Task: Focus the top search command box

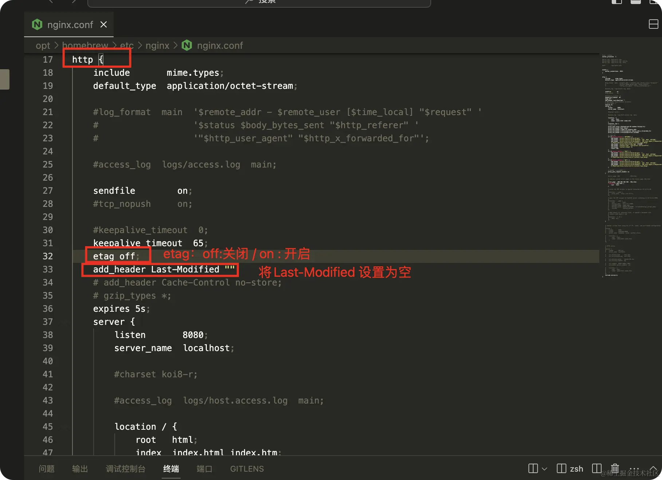Action: pyautogui.click(x=259, y=3)
